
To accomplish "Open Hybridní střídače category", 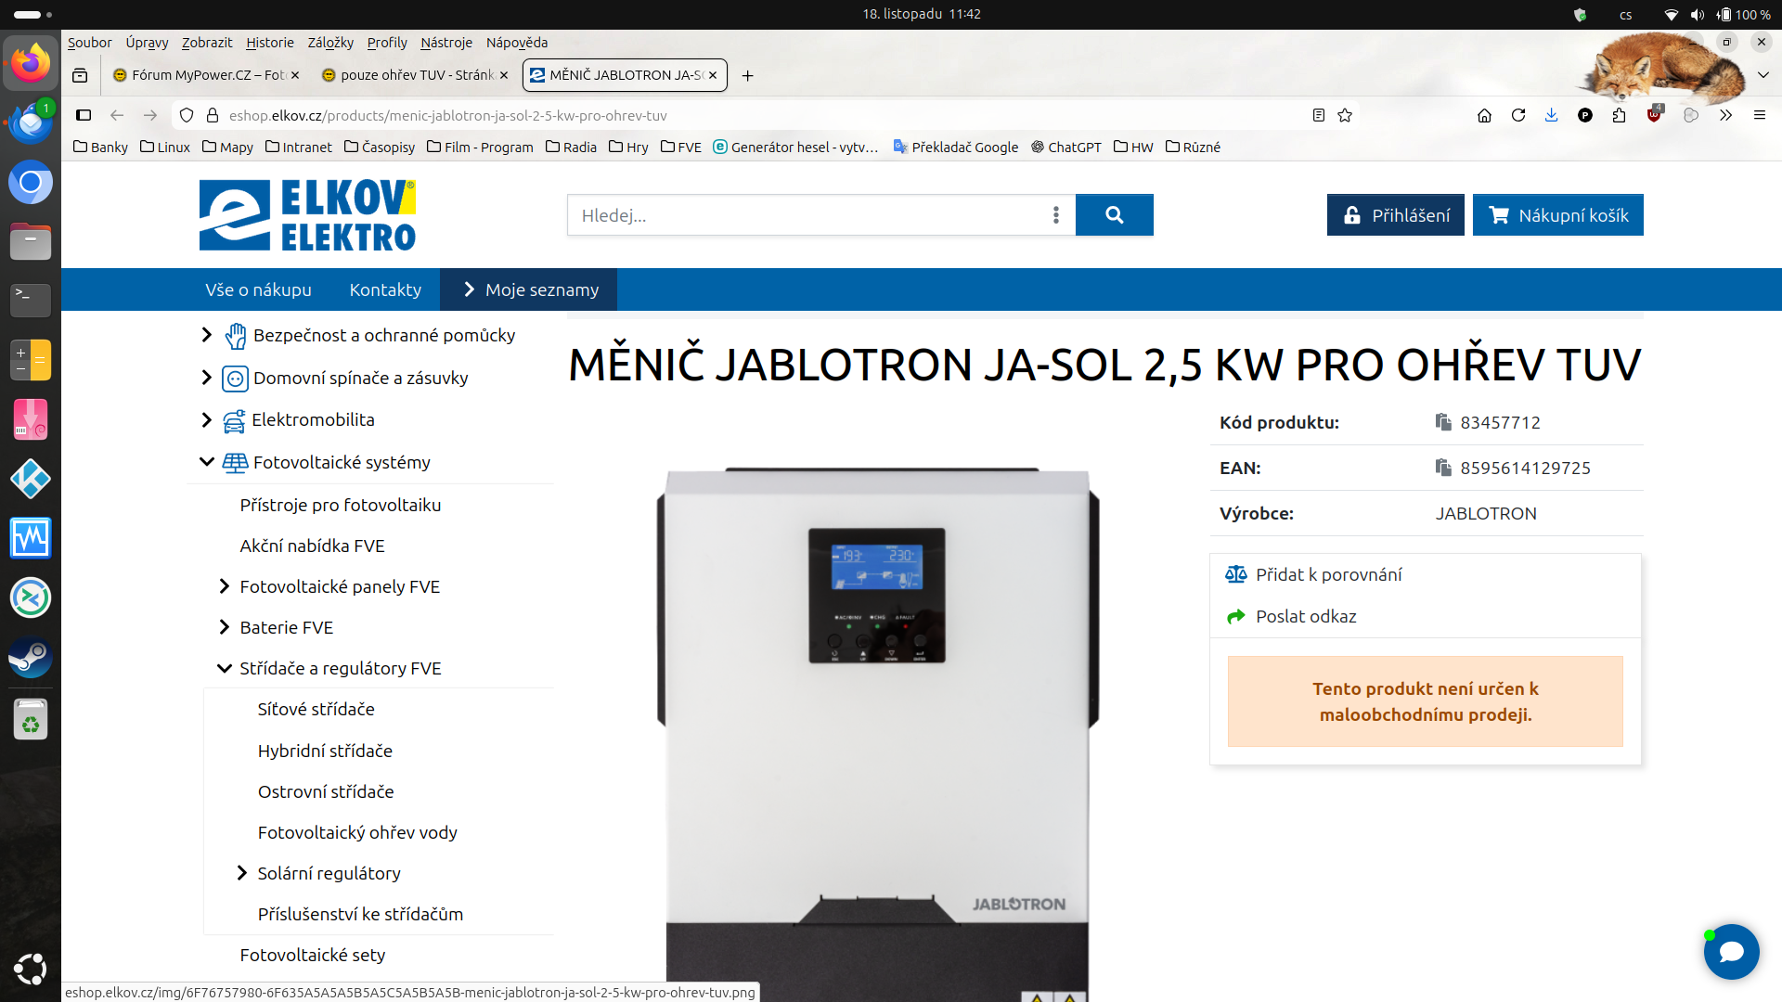I will tap(325, 751).
